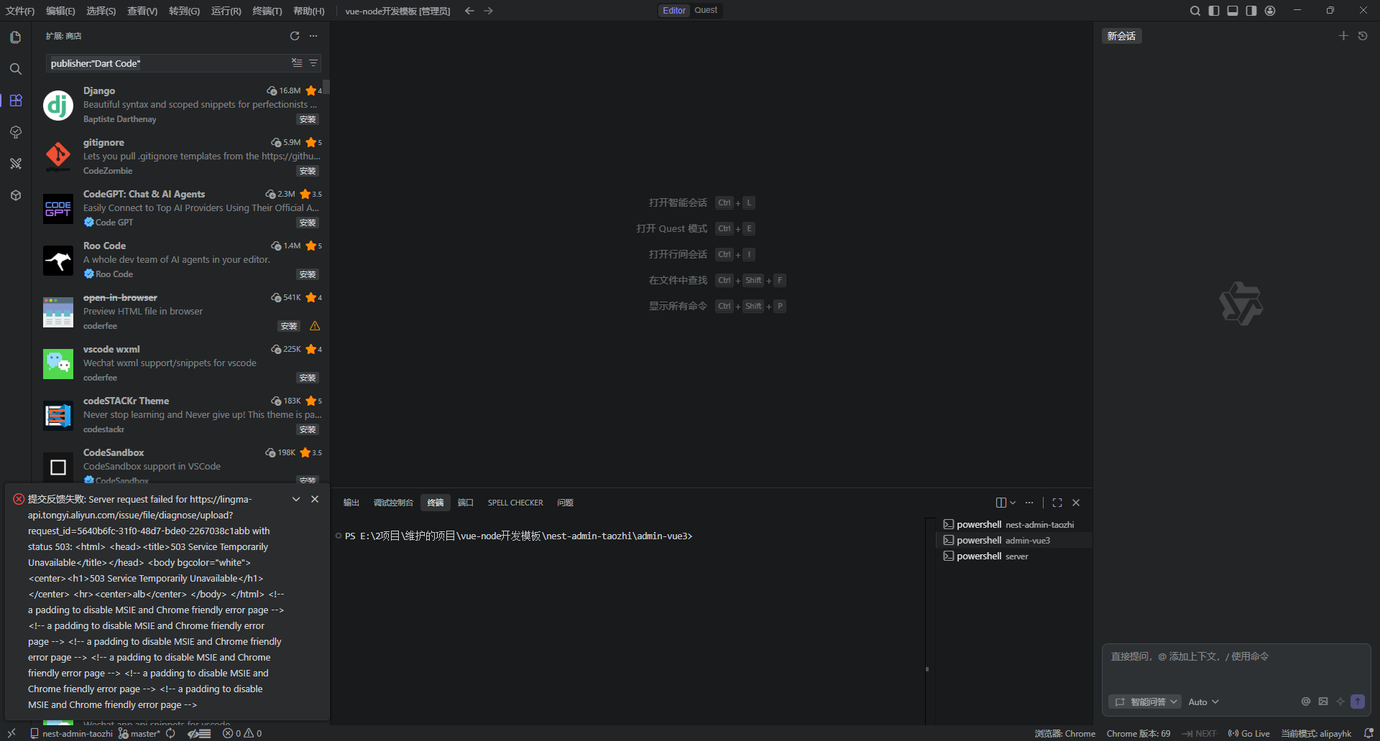This screenshot has height=741, width=1380.
Task: Open the account profile icon
Action: point(1270,11)
